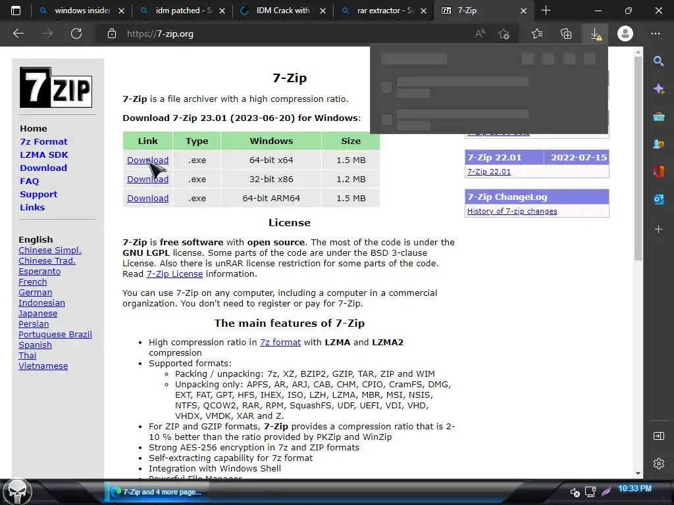Open the FAQ link
674x505 pixels.
pos(29,181)
